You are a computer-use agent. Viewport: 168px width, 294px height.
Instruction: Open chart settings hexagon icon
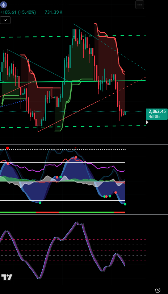pos(158,290)
